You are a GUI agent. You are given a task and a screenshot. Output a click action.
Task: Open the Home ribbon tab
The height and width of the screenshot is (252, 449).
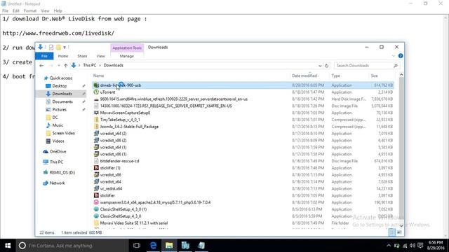(x=62, y=56)
